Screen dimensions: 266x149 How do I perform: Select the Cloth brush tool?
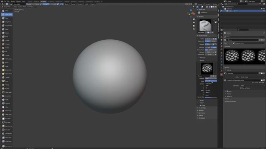7,100
